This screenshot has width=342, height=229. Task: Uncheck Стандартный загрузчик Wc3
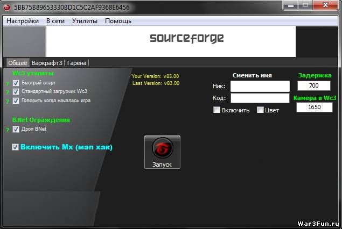[16, 91]
